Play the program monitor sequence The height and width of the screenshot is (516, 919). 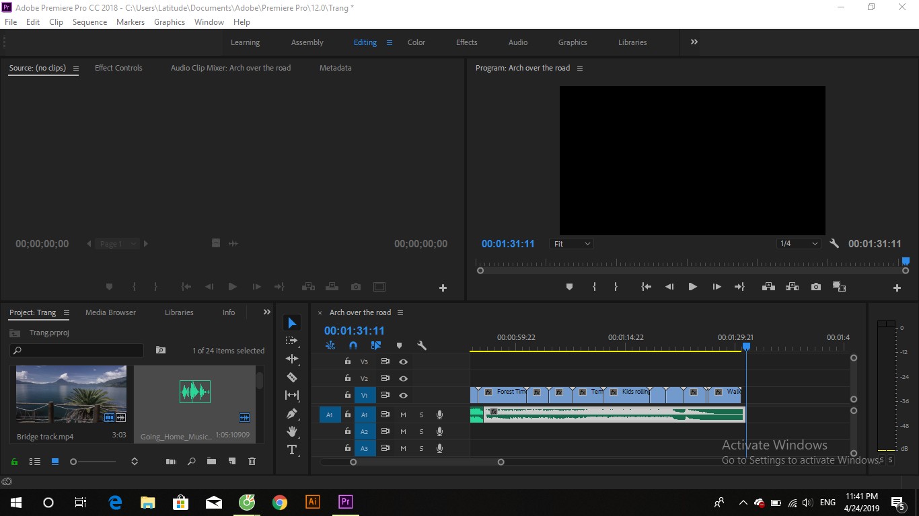(x=692, y=287)
